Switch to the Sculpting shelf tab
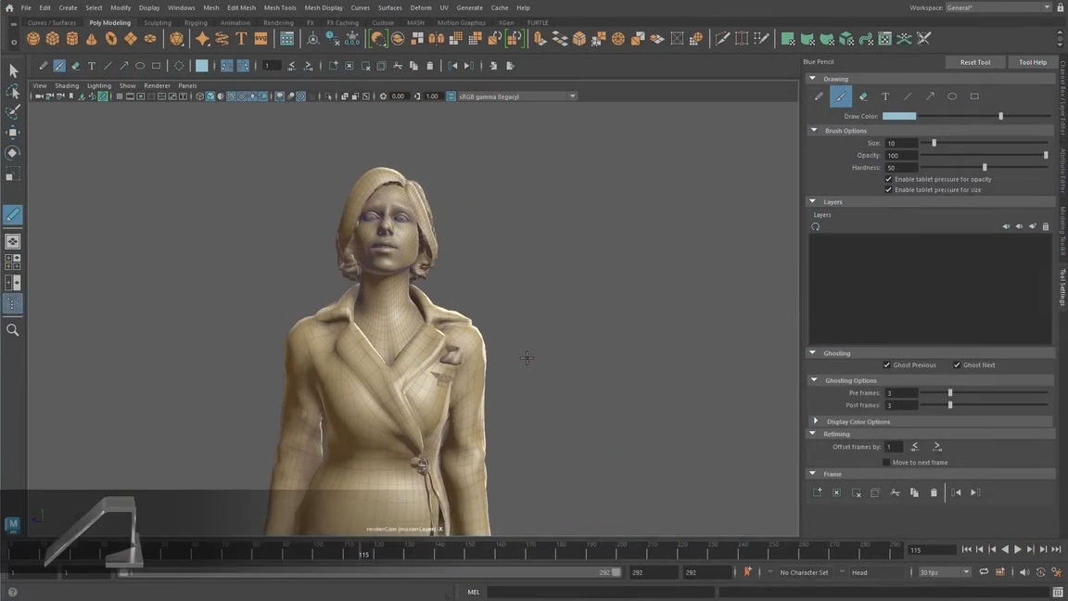The height and width of the screenshot is (601, 1068). 158,22
